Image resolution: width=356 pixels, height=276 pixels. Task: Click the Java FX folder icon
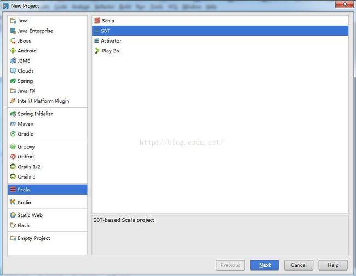[13, 91]
